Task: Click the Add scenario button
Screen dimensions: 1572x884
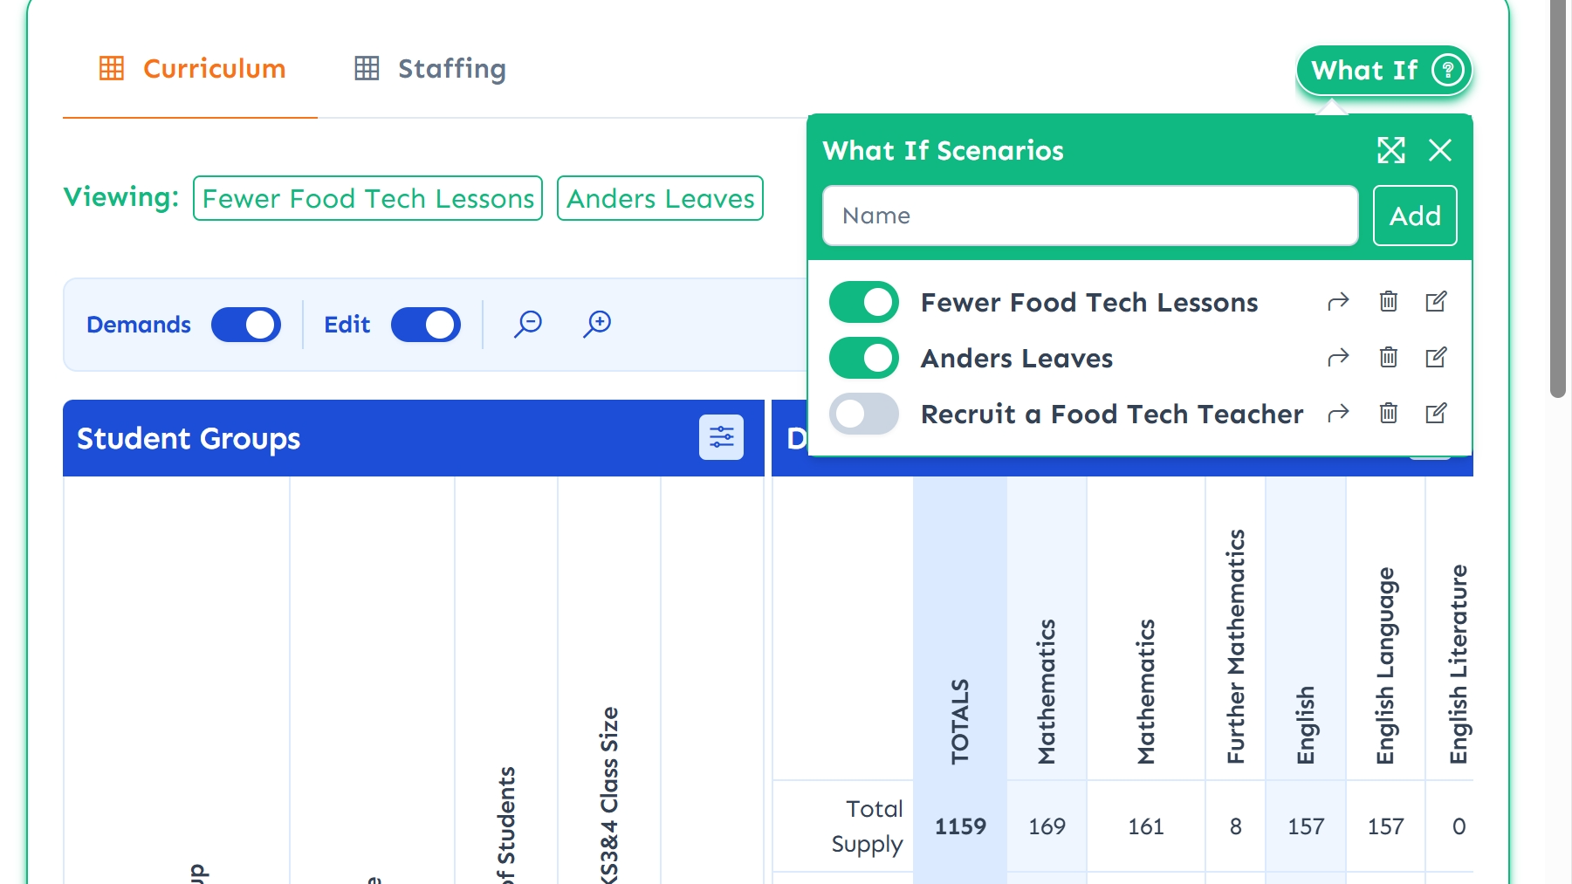Action: (1414, 216)
